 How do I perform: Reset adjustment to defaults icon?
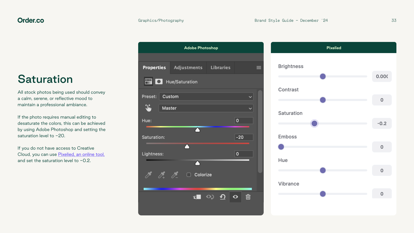(x=223, y=197)
